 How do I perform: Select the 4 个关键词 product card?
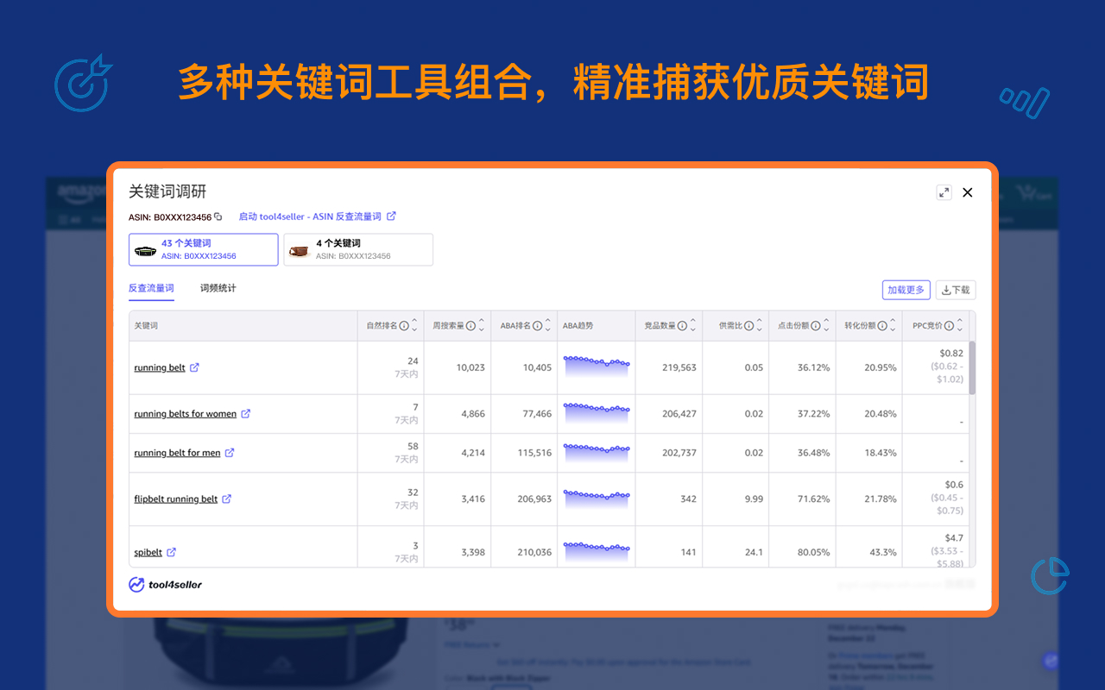(x=358, y=249)
